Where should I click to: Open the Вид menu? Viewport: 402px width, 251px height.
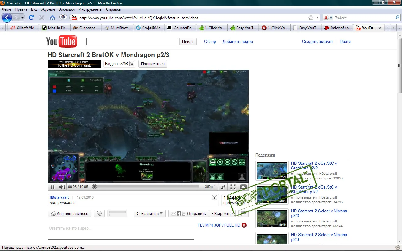point(34,9)
